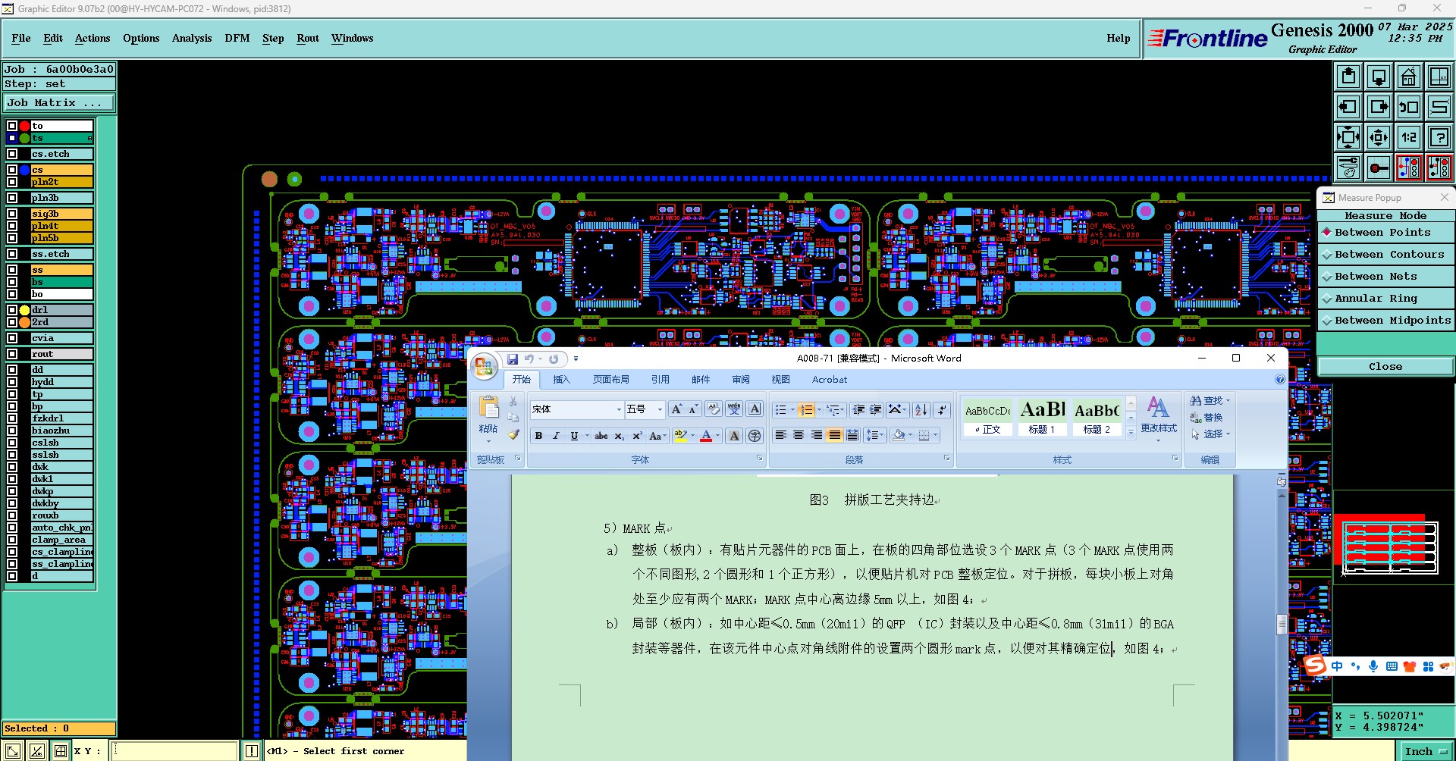Click the Office button in Word
Viewport: 1456px width, 761px height.
[484, 368]
